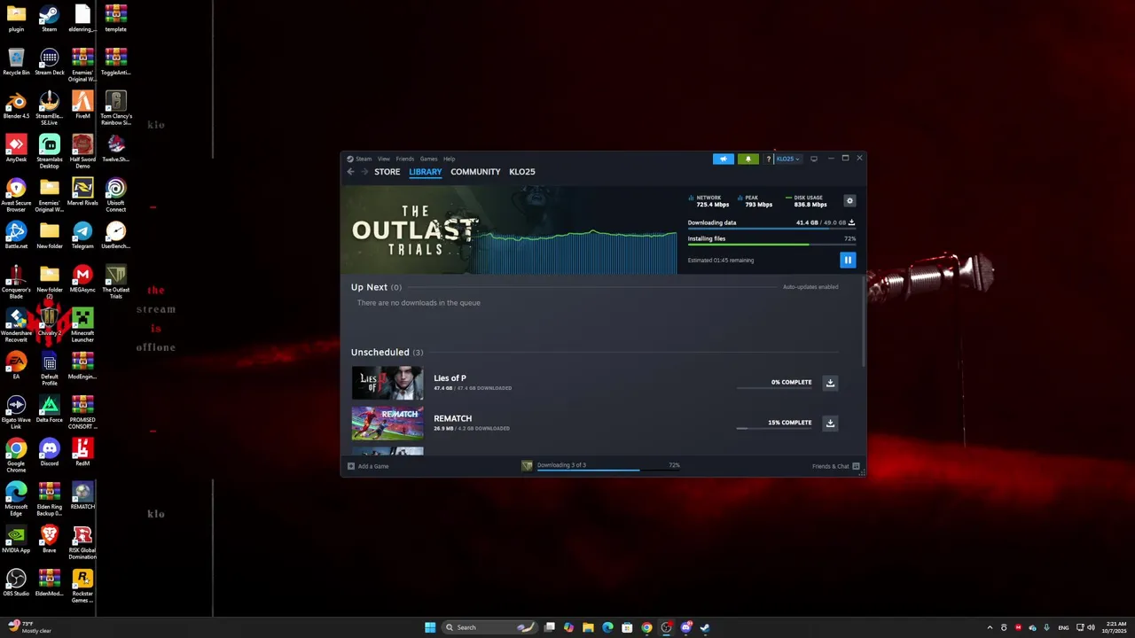The image size is (1135, 638).
Task: Select the MEGAsync desktop icon
Action: pos(82,279)
